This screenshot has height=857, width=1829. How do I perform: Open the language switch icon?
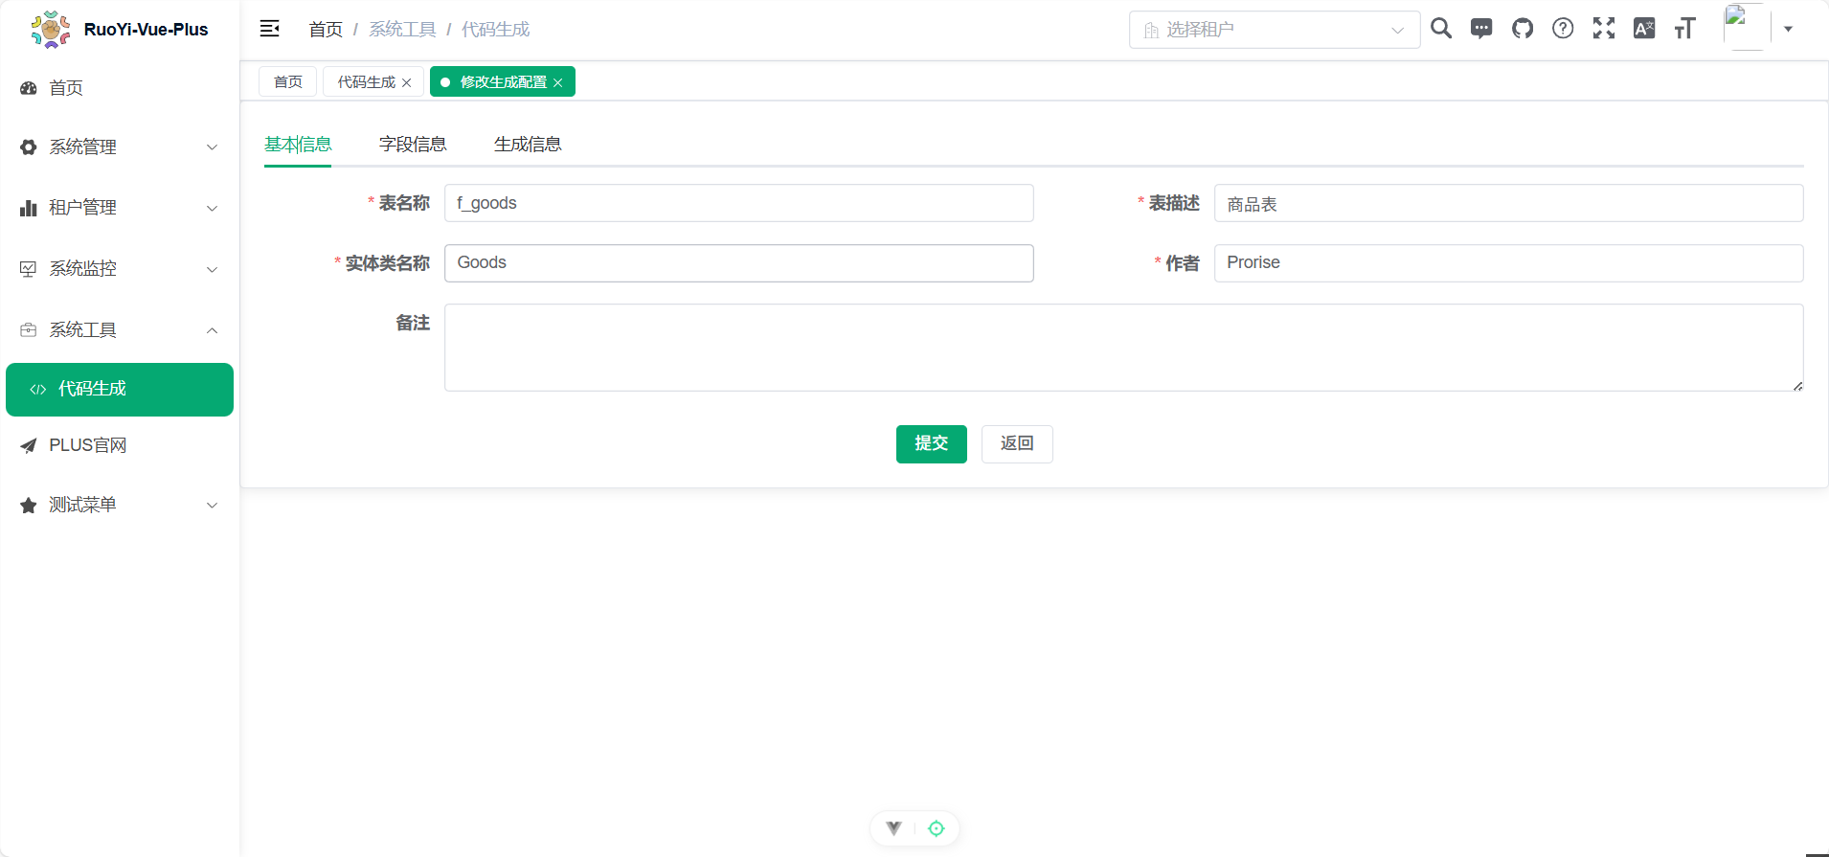(x=1644, y=29)
